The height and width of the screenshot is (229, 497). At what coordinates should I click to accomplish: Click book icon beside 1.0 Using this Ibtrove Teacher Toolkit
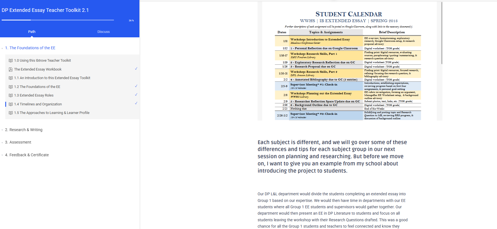pos(11,61)
